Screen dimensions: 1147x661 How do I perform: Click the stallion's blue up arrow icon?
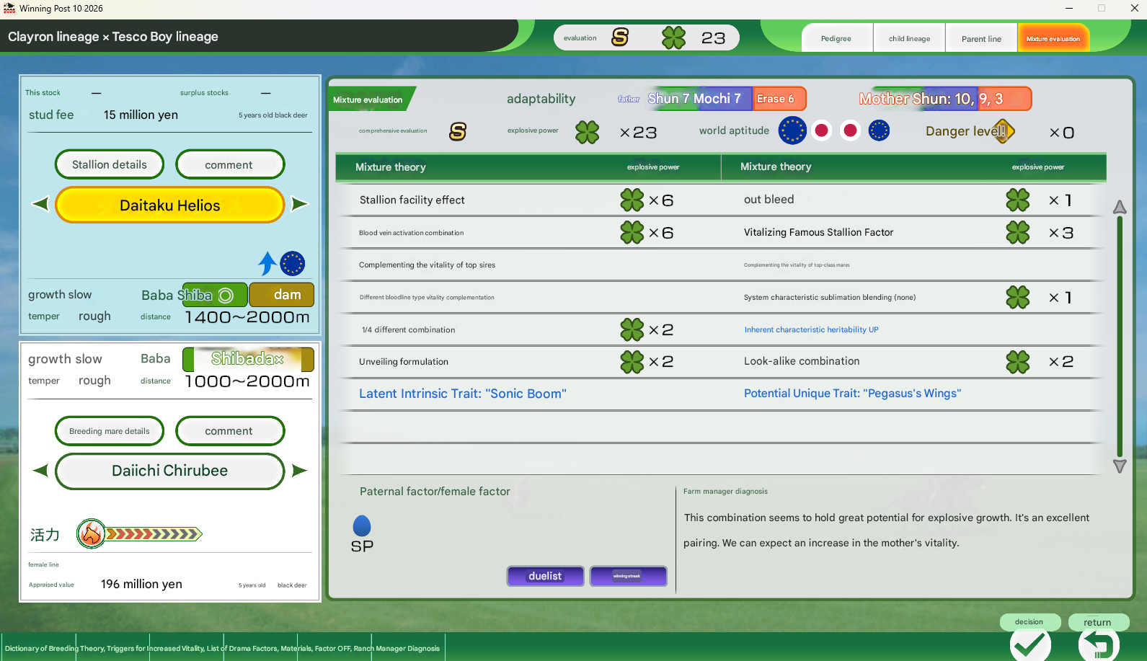pos(267,263)
